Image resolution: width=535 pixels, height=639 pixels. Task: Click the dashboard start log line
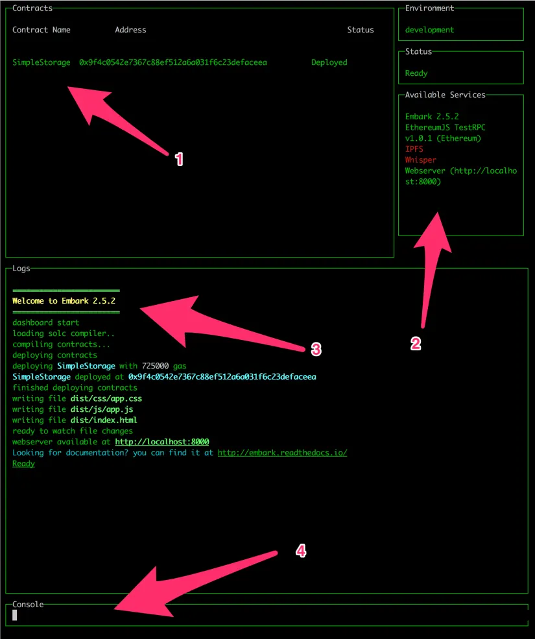(x=45, y=323)
